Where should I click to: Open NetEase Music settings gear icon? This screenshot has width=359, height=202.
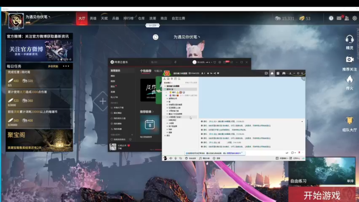point(219,62)
